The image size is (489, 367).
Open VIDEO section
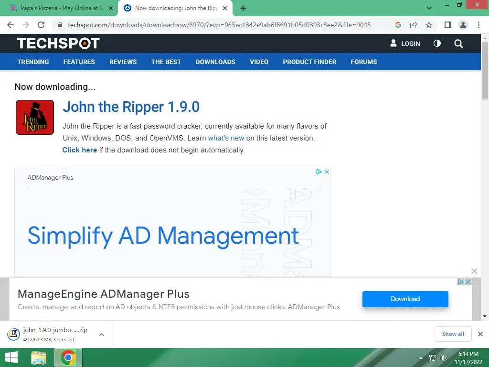(259, 62)
